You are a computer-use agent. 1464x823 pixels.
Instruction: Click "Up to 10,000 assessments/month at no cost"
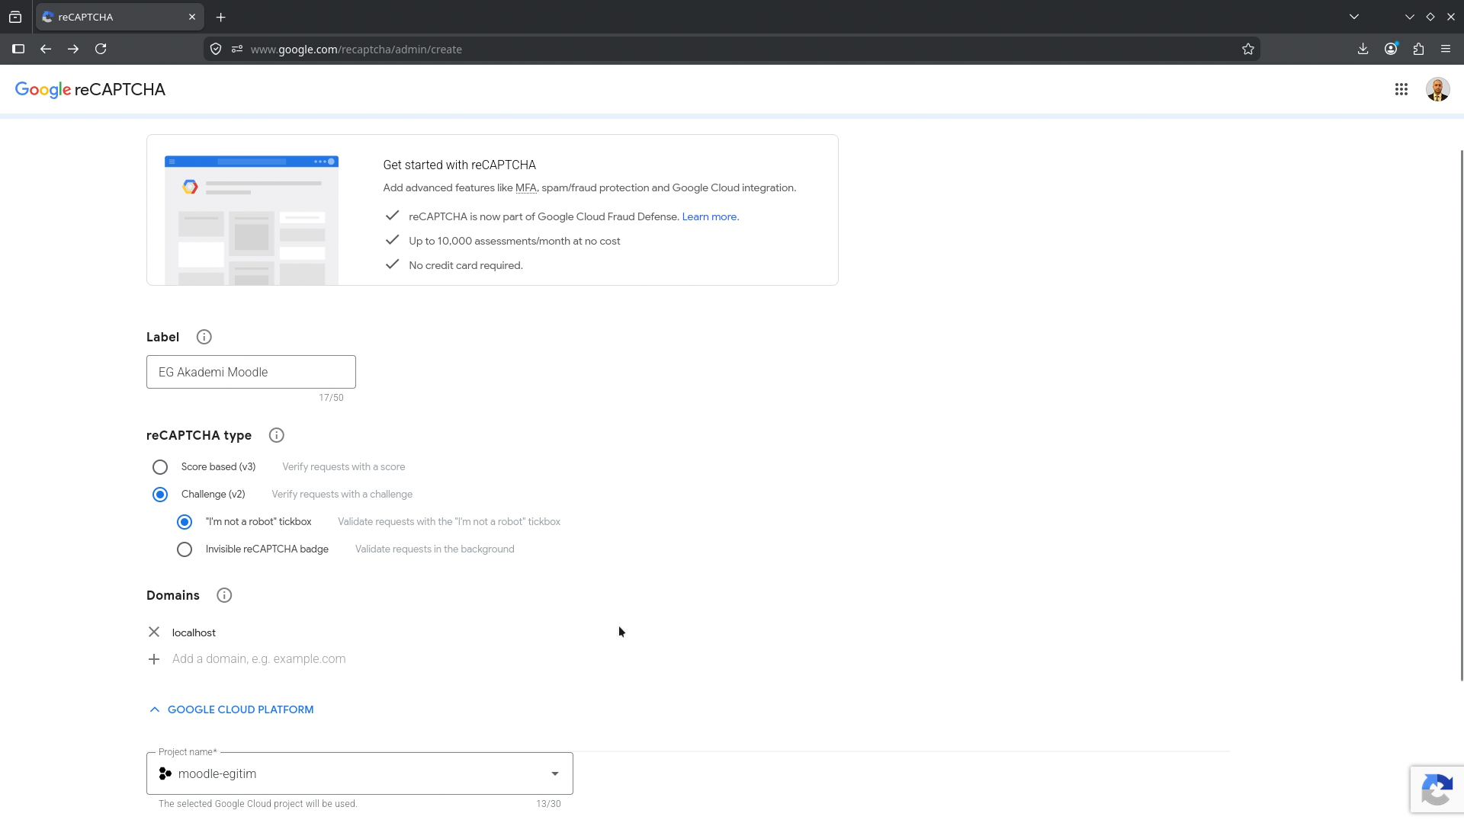pyautogui.click(x=515, y=242)
